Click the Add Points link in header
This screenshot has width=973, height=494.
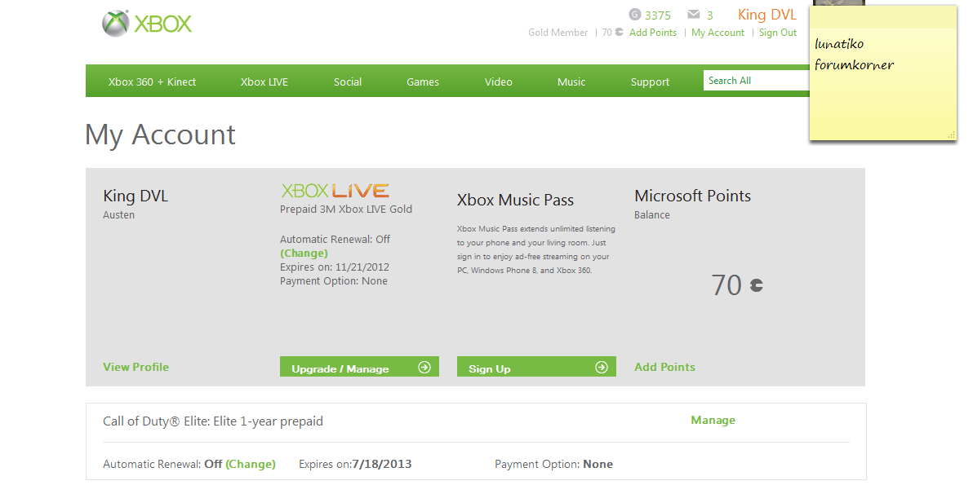[x=653, y=33]
